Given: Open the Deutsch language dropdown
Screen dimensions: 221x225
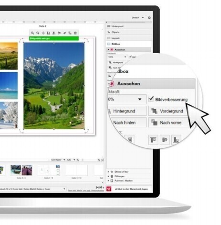Looking at the screenshot, I should (138, 18).
